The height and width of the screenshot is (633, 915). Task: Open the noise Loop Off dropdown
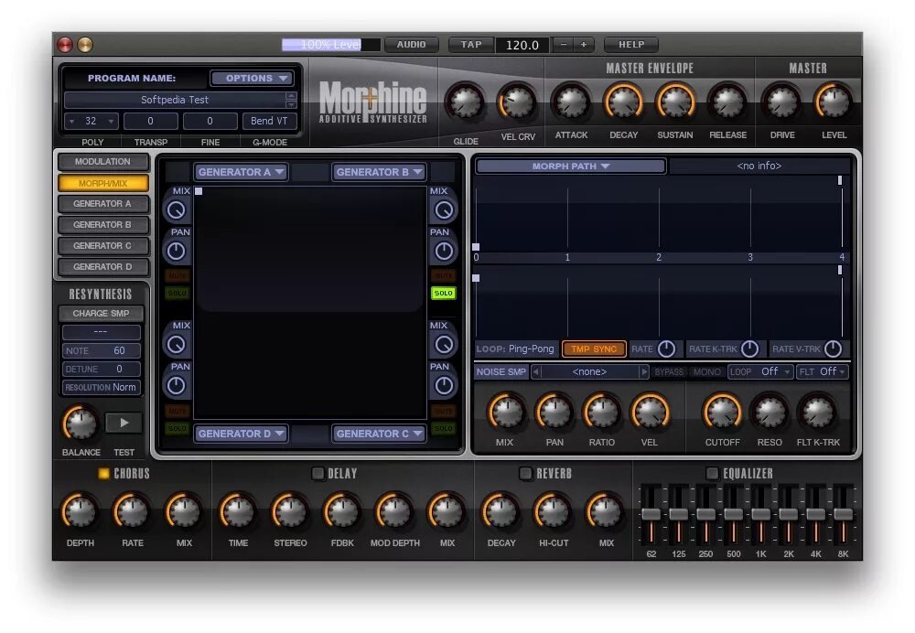[x=760, y=371]
